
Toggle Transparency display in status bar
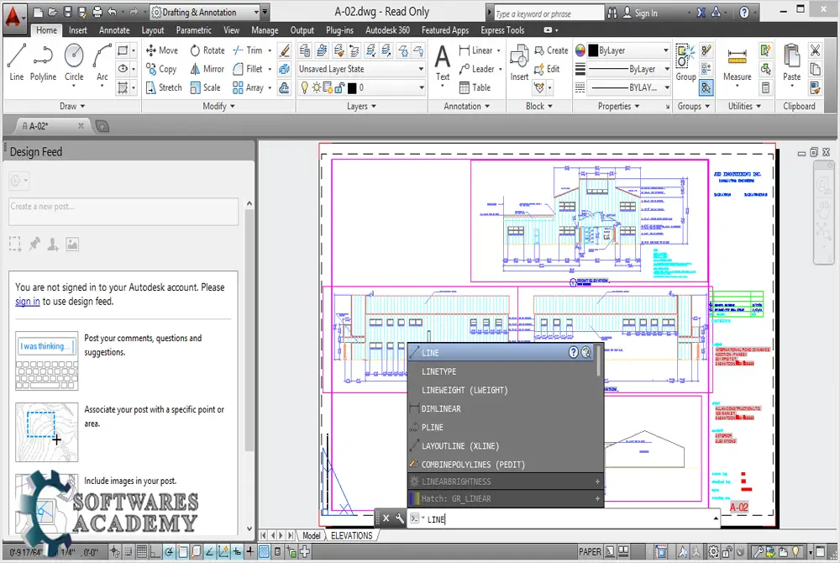(264, 551)
